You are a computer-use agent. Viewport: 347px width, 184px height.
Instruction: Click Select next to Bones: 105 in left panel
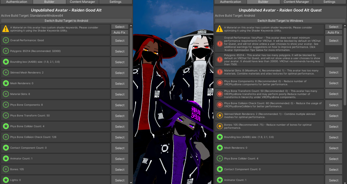point(120,169)
